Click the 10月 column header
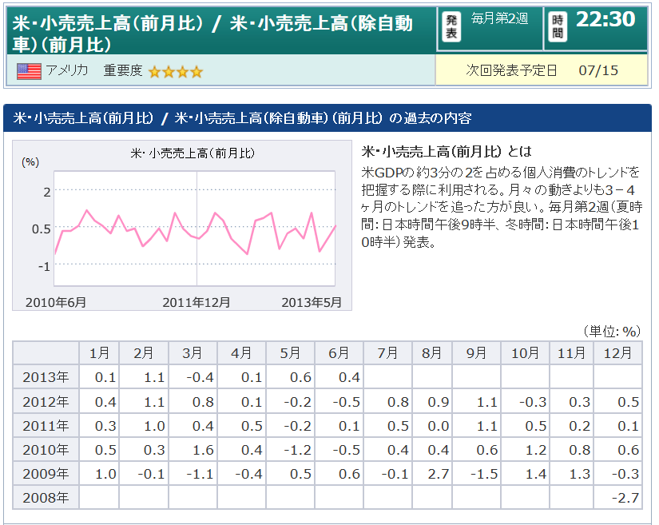 click(x=525, y=352)
